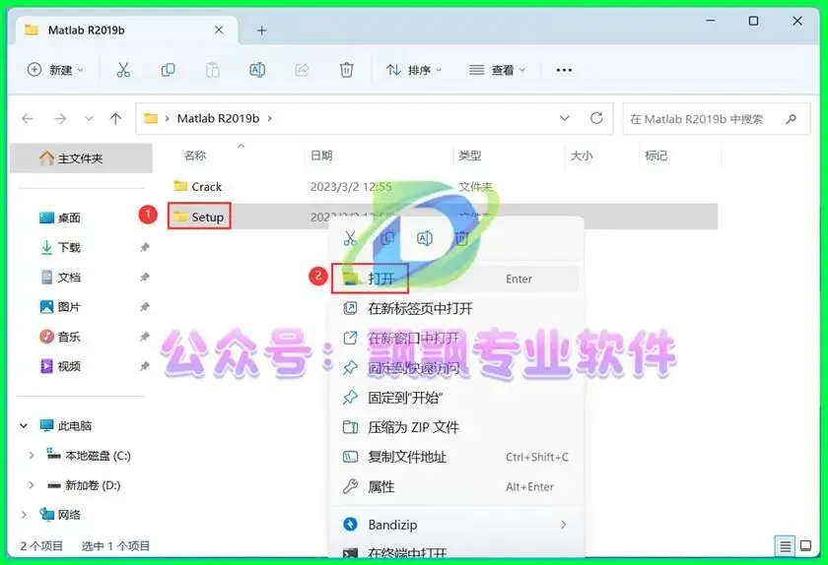828x565 pixels.
Task: Expand the chevron after Matlab R2019b breadcrumb
Action: click(270, 119)
